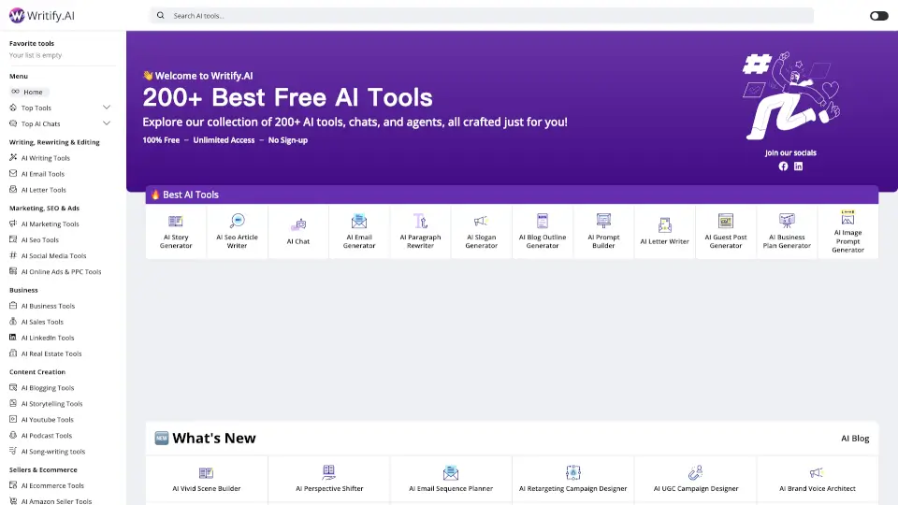Open AI Email Generator card
The width and height of the screenshot is (898, 505).
click(359, 231)
